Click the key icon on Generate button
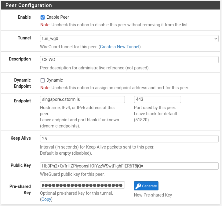 tap(138, 186)
